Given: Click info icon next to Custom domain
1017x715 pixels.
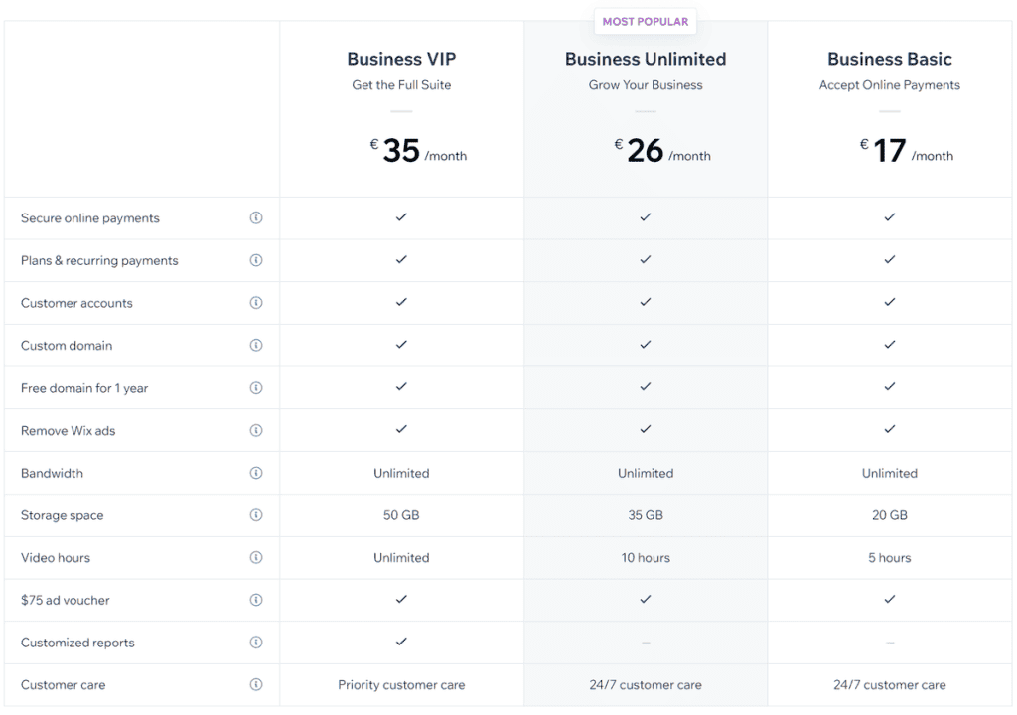Looking at the screenshot, I should 256,345.
